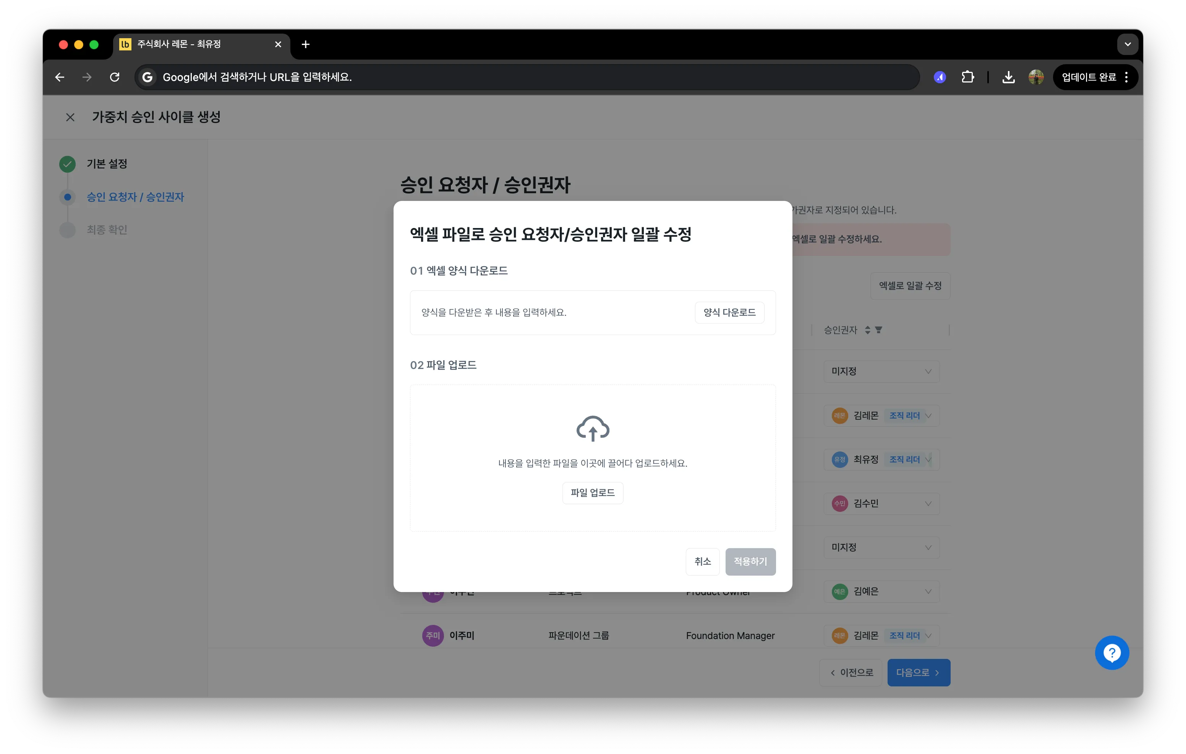Open the Extensions puzzle icon
This screenshot has width=1186, height=754.
click(967, 77)
